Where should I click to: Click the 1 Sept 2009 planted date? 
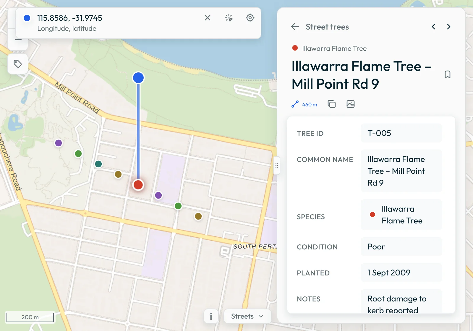tap(401, 273)
